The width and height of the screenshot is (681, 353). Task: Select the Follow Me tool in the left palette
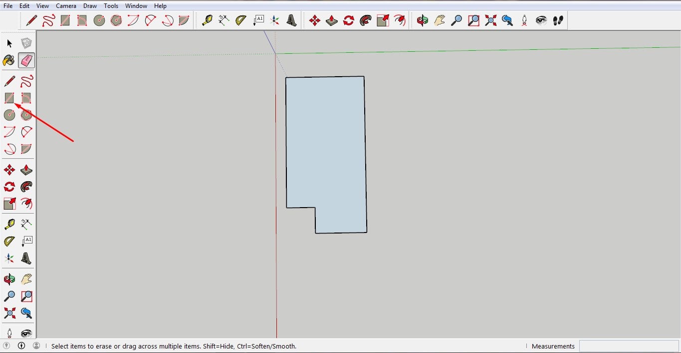pos(26,187)
